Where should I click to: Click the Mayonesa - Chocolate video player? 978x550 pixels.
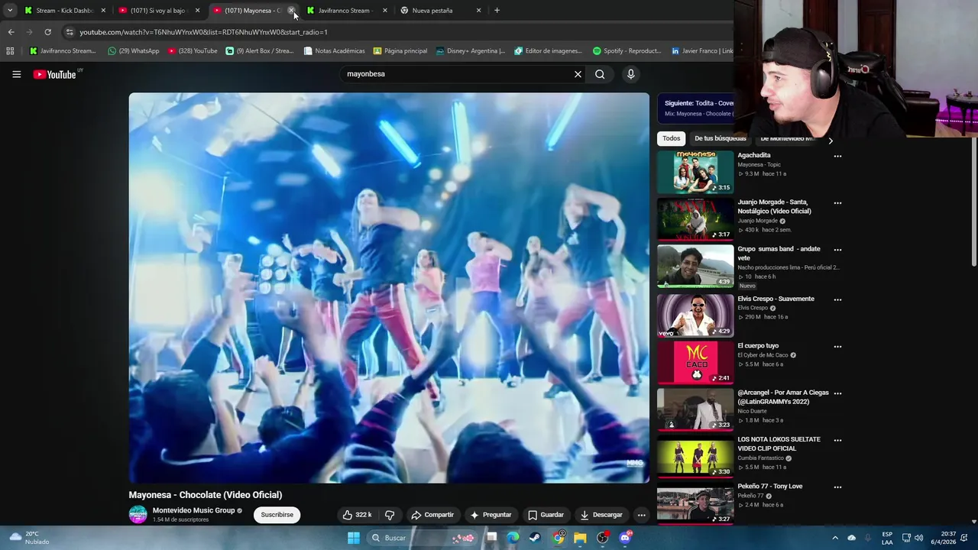389,288
